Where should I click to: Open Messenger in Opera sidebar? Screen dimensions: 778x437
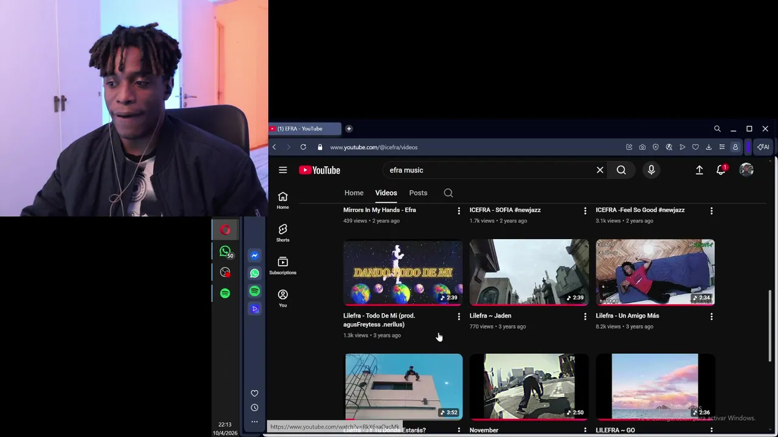(x=255, y=256)
